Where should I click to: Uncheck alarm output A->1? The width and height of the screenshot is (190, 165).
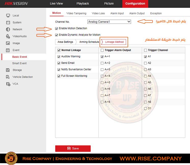coord(102,57)
